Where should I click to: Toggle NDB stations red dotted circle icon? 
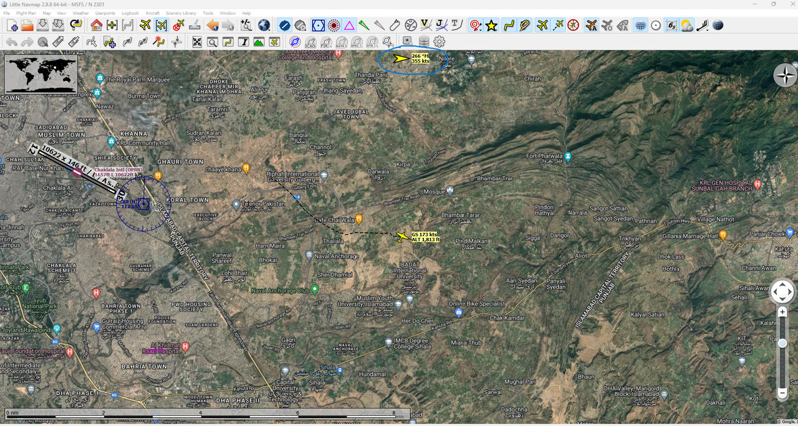coord(334,26)
